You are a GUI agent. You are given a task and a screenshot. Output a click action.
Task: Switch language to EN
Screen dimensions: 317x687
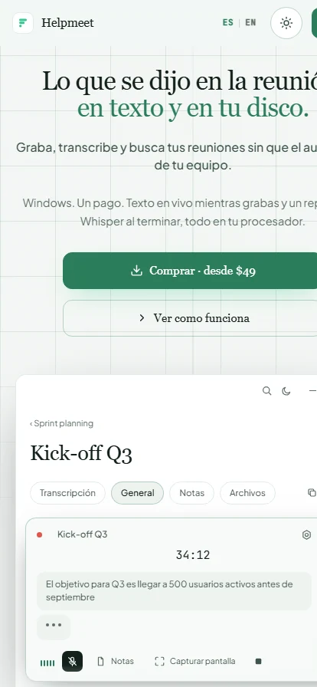pyautogui.click(x=250, y=22)
